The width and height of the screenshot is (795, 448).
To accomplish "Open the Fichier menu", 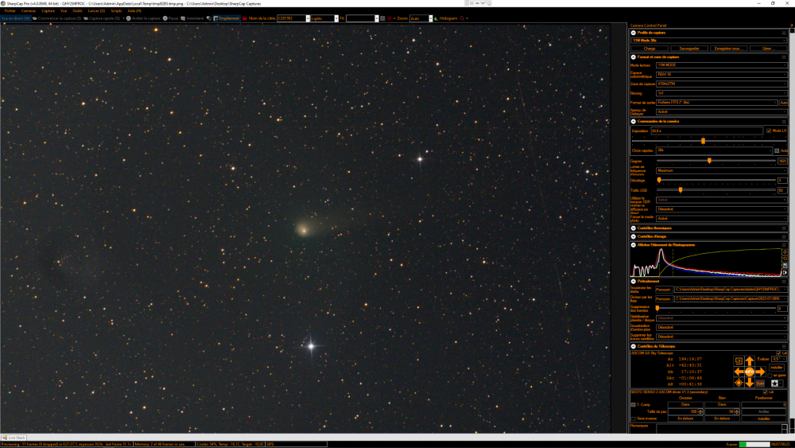I will pyautogui.click(x=10, y=10).
